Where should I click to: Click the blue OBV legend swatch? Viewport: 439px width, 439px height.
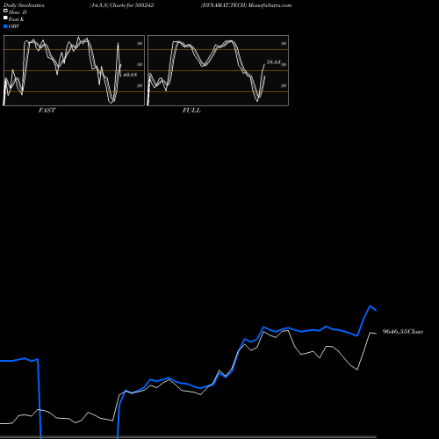[5, 26]
